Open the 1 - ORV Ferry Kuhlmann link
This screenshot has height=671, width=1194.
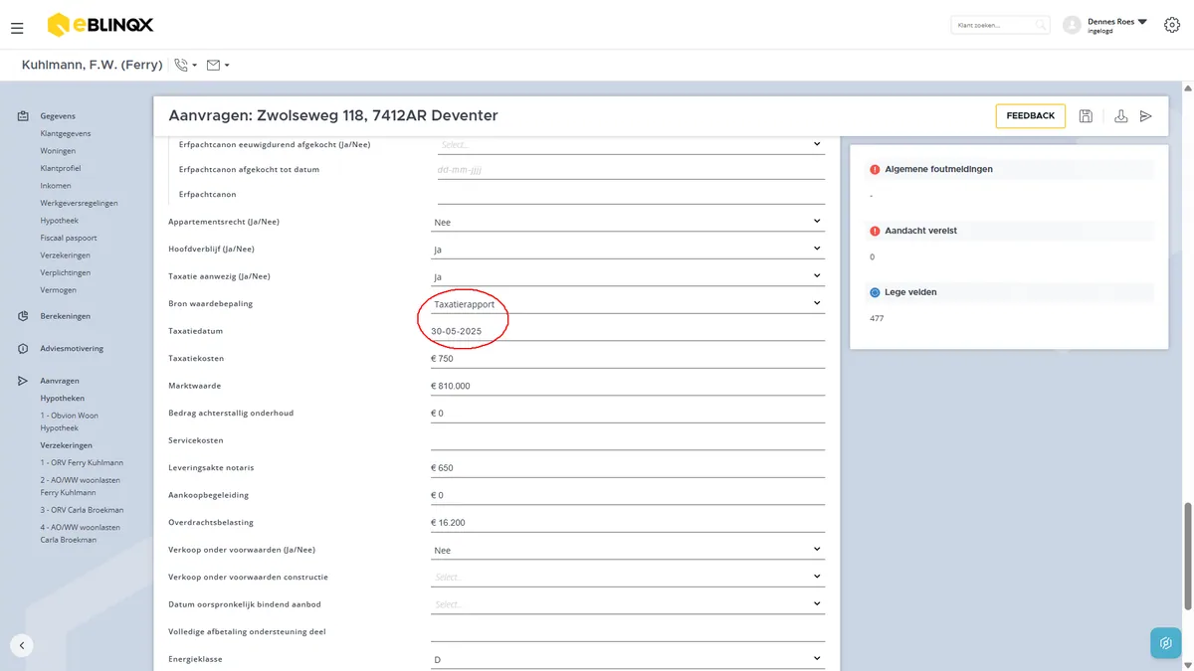[82, 462]
